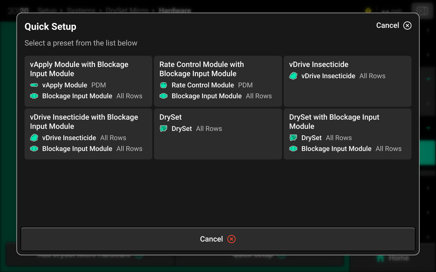The image size is (436, 272).
Task: Click Blockage Input Module icon in vApply preset
Action: [x=34, y=96]
